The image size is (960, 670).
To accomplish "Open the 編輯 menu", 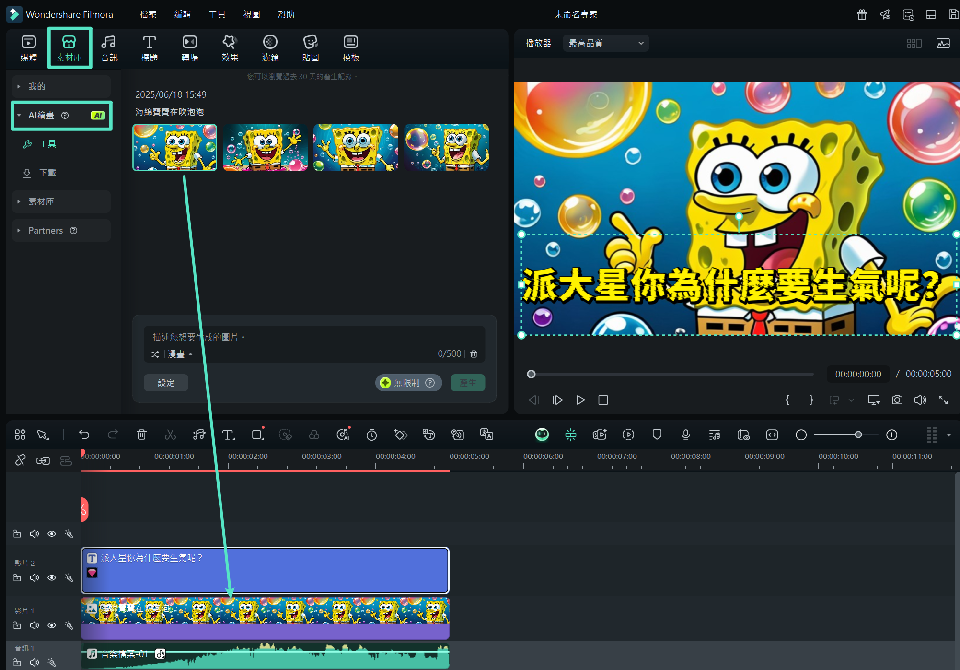I will tap(183, 14).
